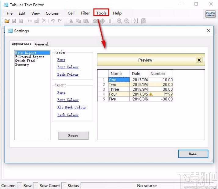Switch to the General tab
Screen dimensions: 218x189
(42, 44)
